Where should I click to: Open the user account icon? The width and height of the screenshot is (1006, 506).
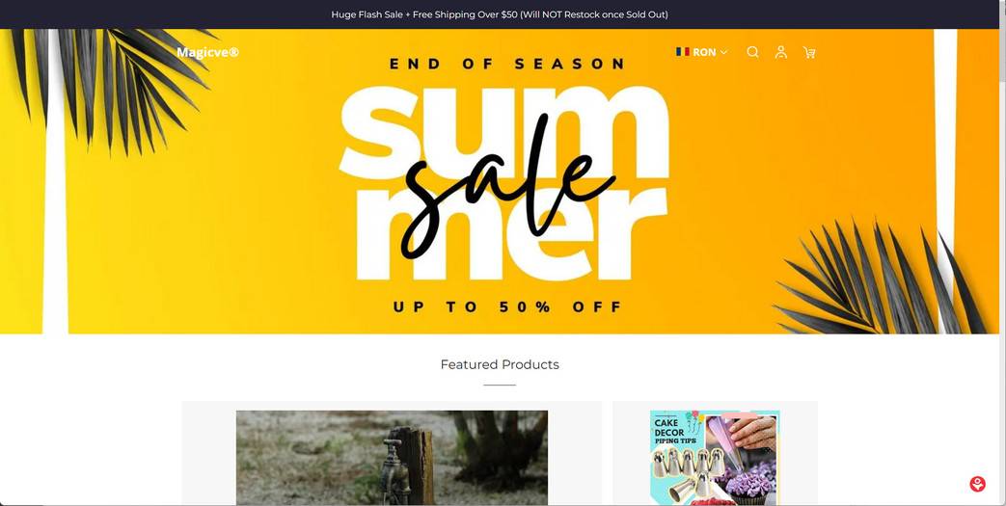[x=781, y=52]
